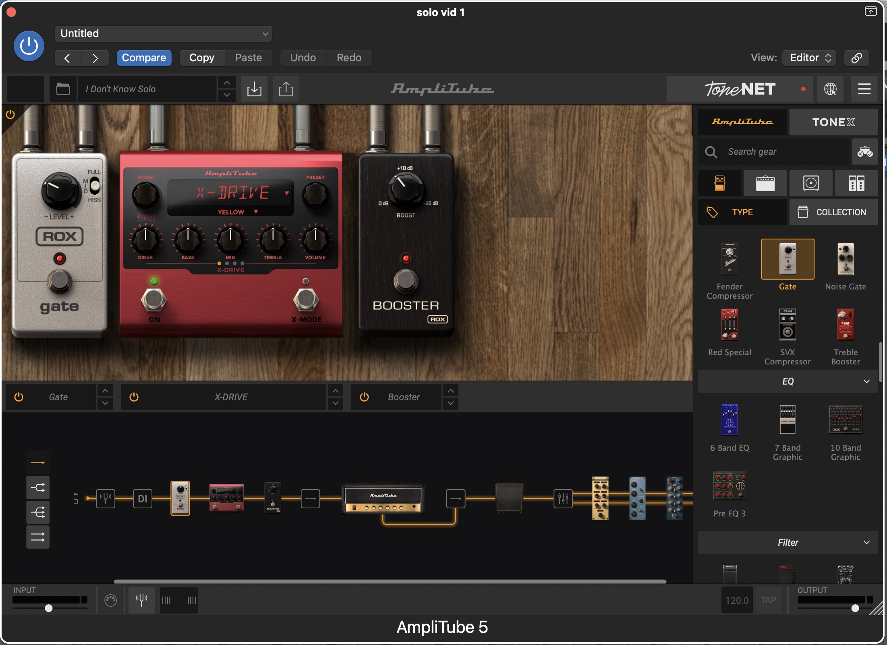Click the round dial icon in the bottom bar
This screenshot has height=645, width=887.
[110, 600]
